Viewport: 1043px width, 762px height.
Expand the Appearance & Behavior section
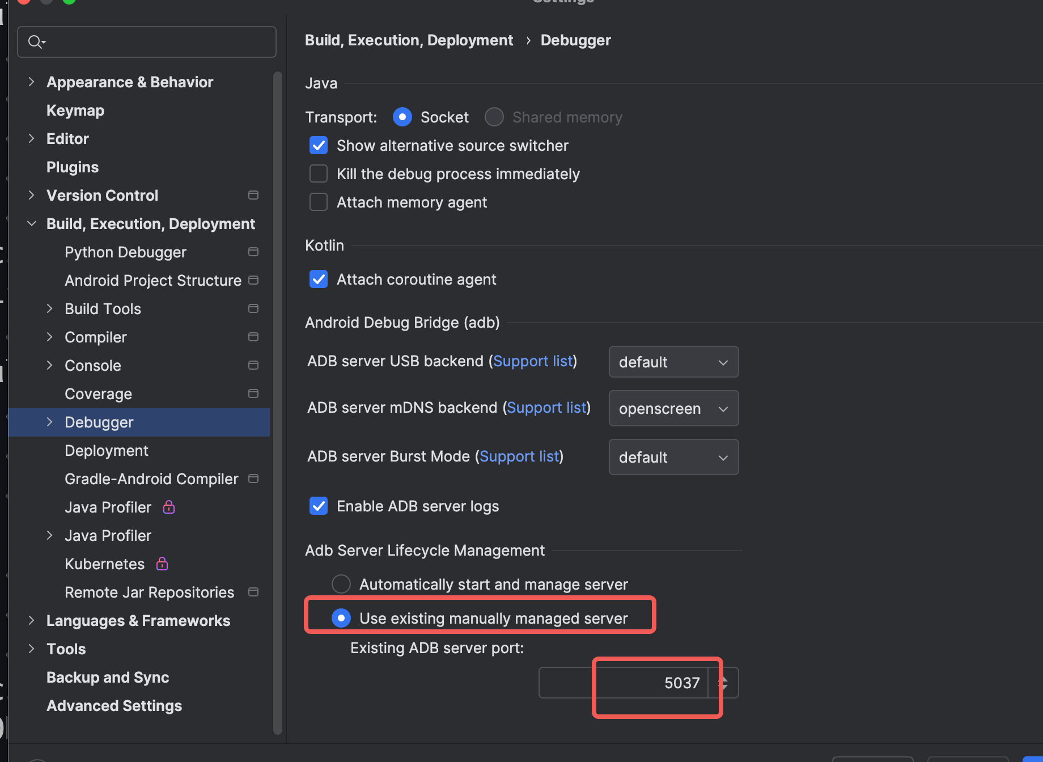pyautogui.click(x=32, y=82)
